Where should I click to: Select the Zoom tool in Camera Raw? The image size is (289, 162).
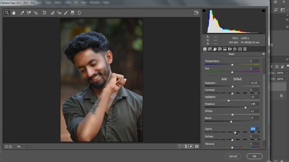(x=7, y=13)
